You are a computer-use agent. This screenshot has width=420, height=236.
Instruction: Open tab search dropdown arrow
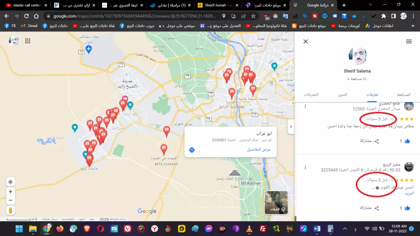click(x=370, y=5)
